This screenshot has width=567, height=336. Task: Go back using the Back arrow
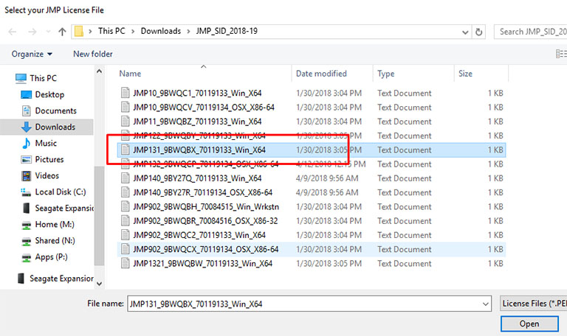pos(13,32)
